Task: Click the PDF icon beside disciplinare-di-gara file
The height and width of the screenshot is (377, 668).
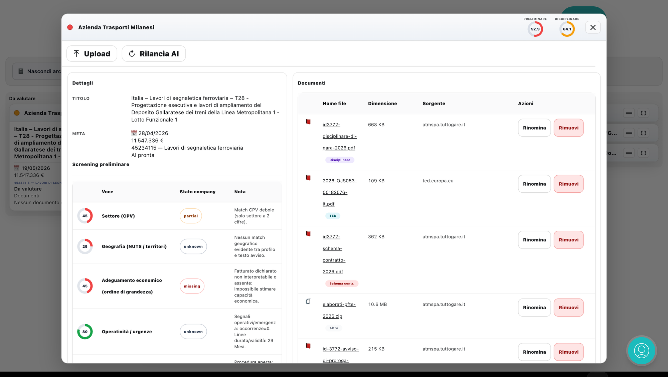Action: [308, 122]
